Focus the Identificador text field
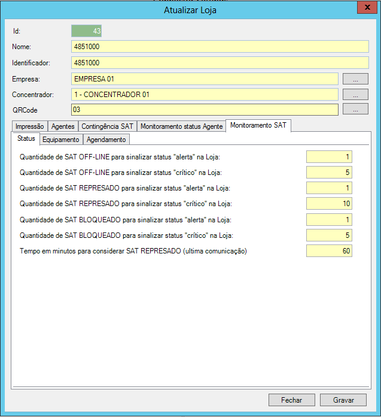The image size is (381, 417). 220,62
